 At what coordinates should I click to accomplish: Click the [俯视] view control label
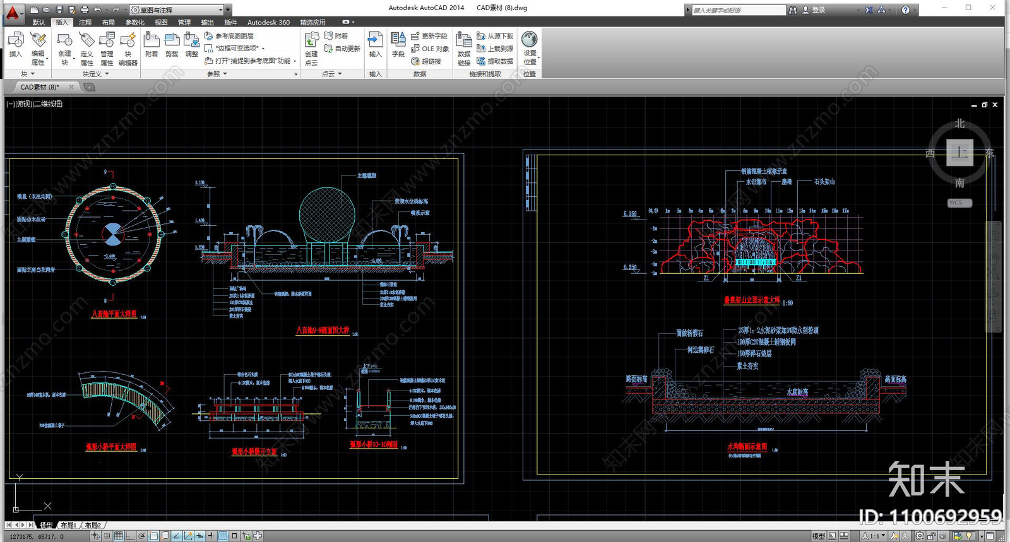tap(24, 104)
